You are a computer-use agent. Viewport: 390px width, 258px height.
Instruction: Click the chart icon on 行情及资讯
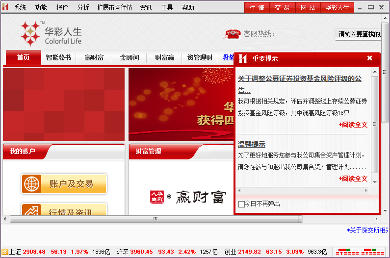pos(32,211)
